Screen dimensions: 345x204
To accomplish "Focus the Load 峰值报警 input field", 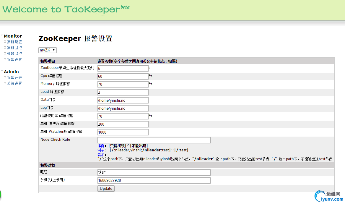I will (x=123, y=92).
